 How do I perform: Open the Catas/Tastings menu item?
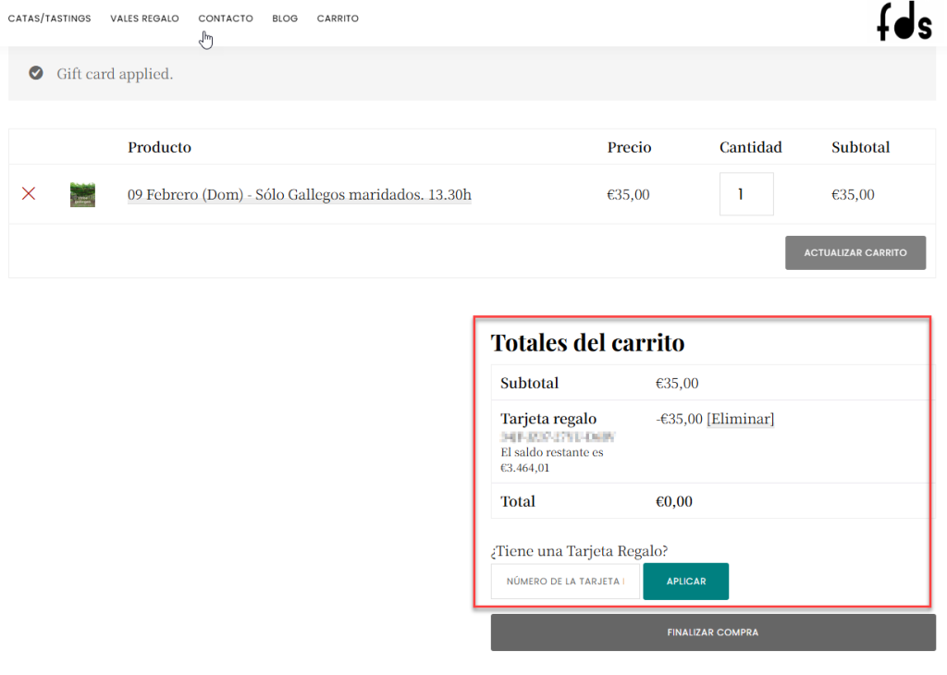[x=49, y=18]
